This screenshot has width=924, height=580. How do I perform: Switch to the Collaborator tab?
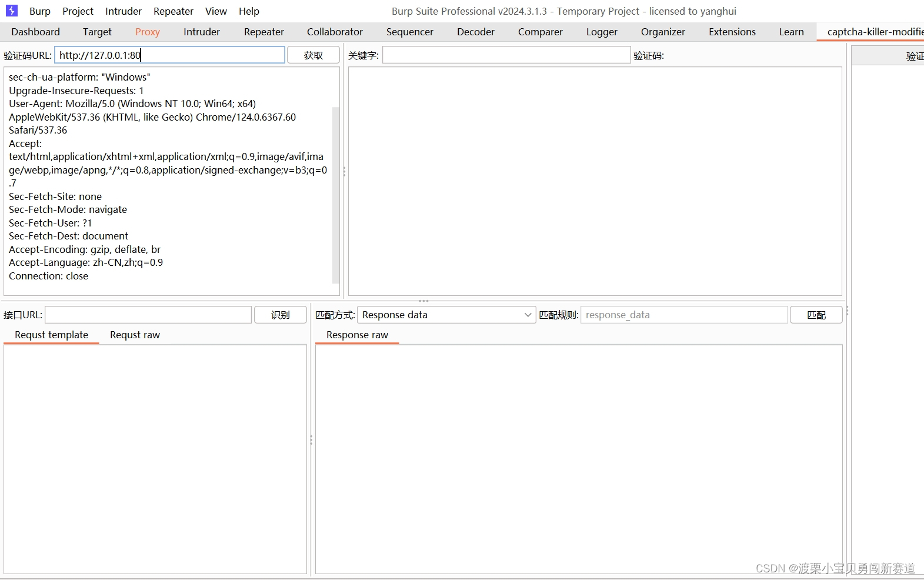335,32
